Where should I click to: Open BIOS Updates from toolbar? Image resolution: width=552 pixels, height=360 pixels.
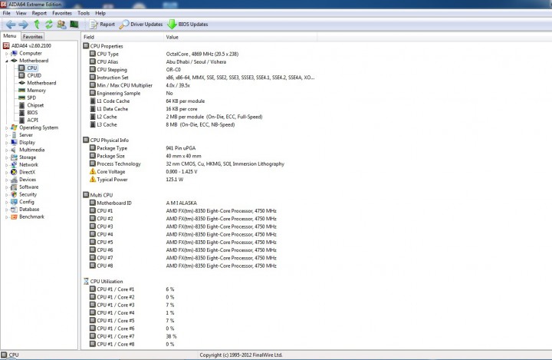(x=188, y=25)
